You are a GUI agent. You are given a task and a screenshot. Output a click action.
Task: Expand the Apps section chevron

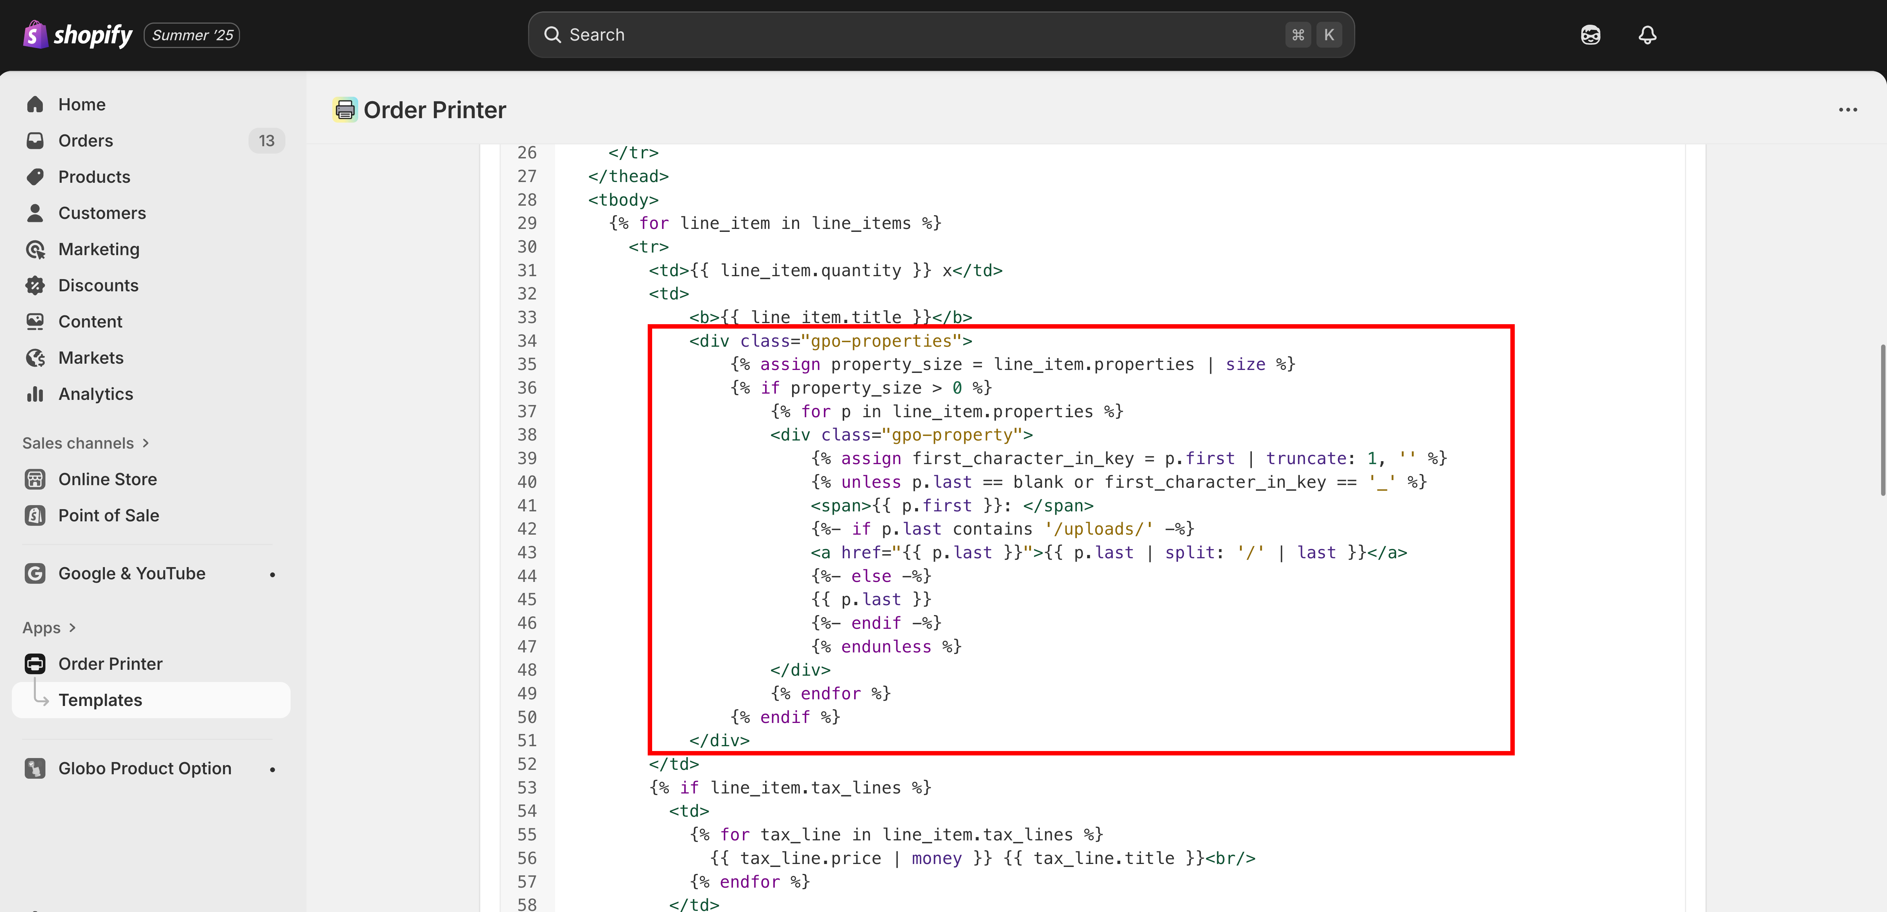click(72, 628)
